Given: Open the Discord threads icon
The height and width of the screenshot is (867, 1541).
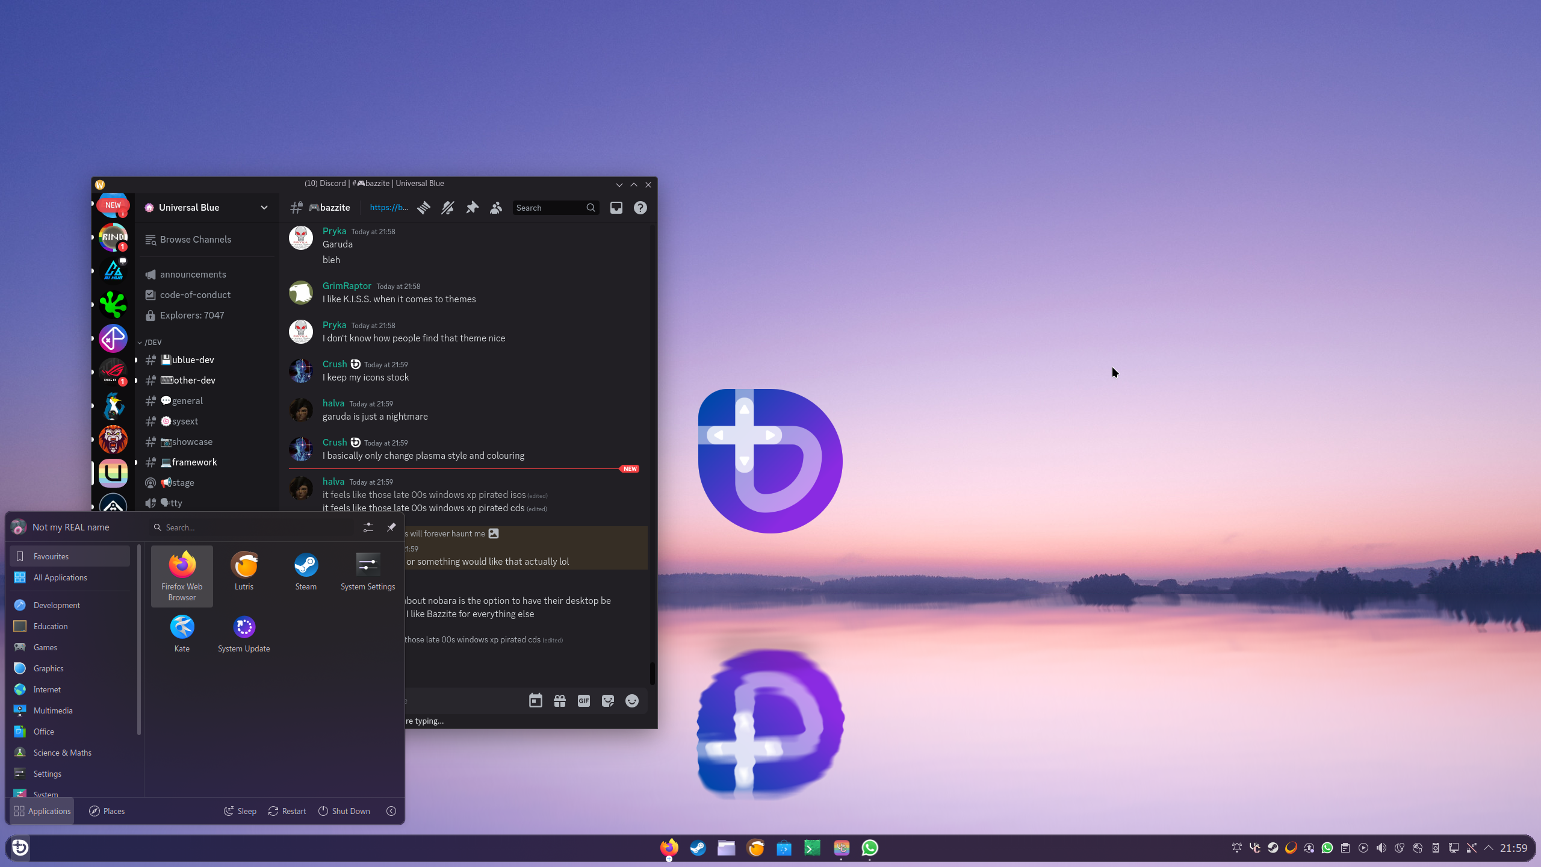Looking at the screenshot, I should pyautogui.click(x=424, y=208).
